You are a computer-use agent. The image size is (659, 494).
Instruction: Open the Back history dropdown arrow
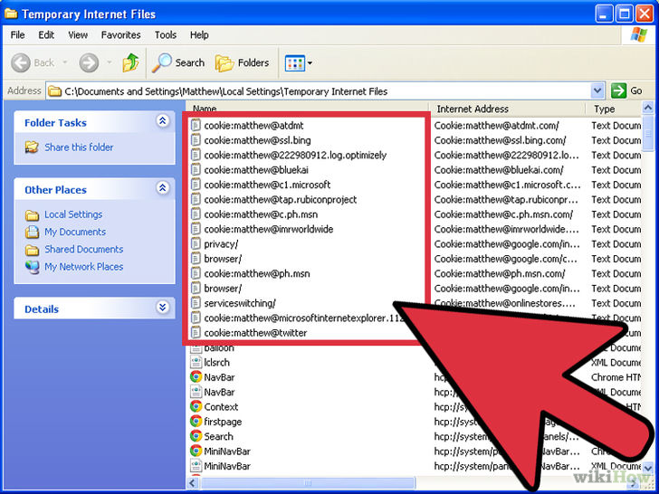tap(65, 62)
